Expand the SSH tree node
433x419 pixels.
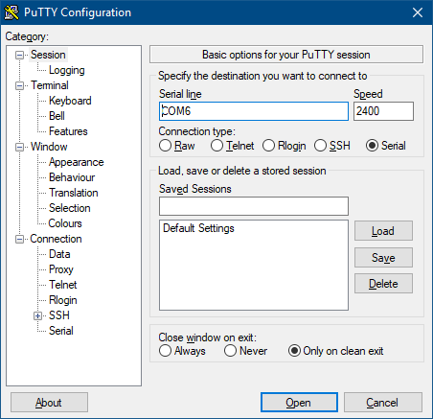click(x=38, y=315)
